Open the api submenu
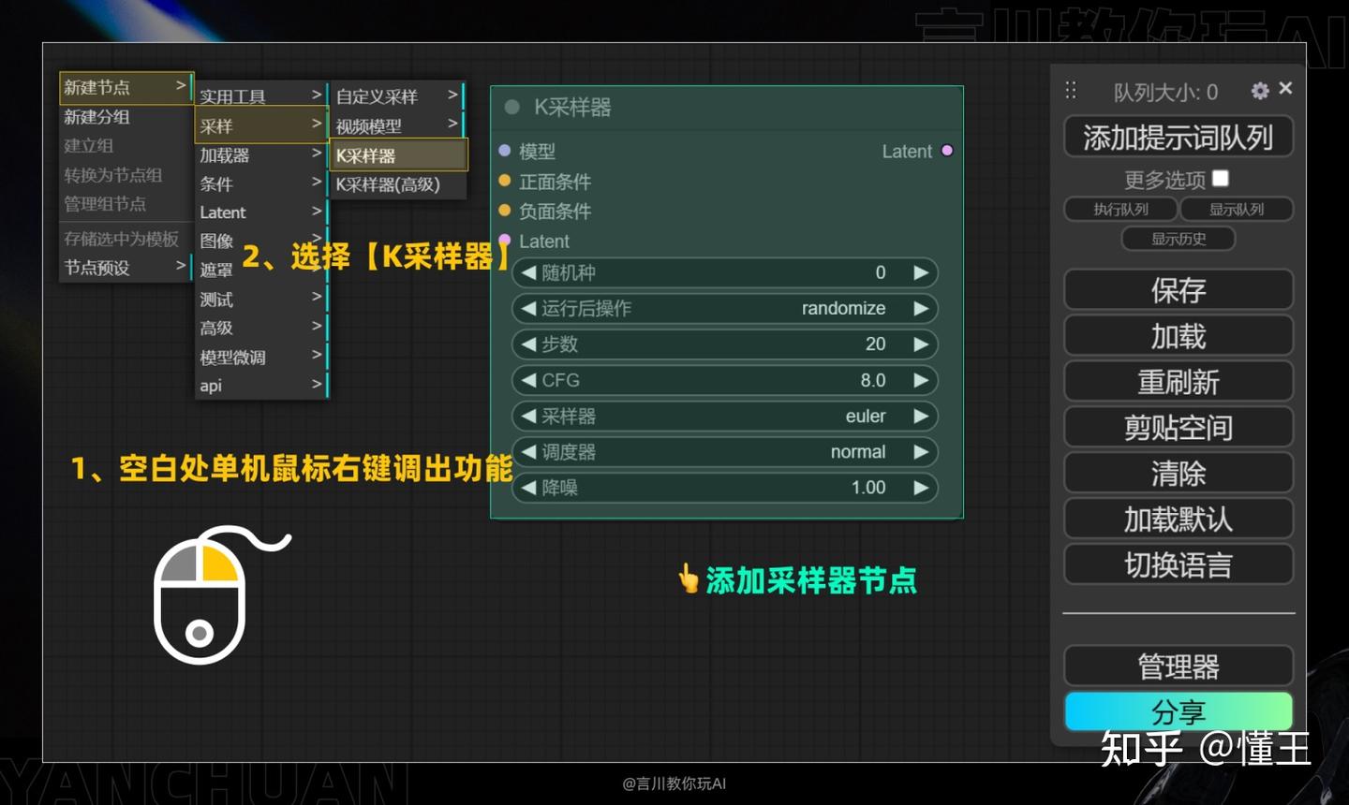 260,385
